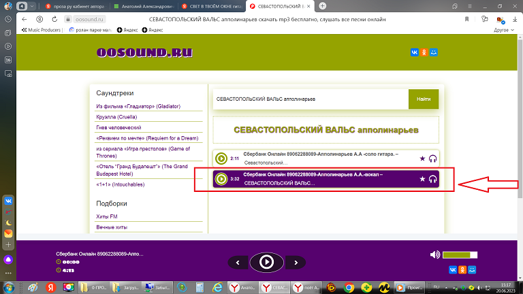523x294 pixels.
Task: Open Гнев человеческий soundtrack link
Action: [118, 128]
